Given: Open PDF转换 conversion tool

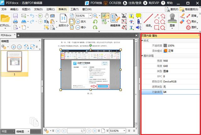Looking at the screenshot, I should tap(93, 3).
